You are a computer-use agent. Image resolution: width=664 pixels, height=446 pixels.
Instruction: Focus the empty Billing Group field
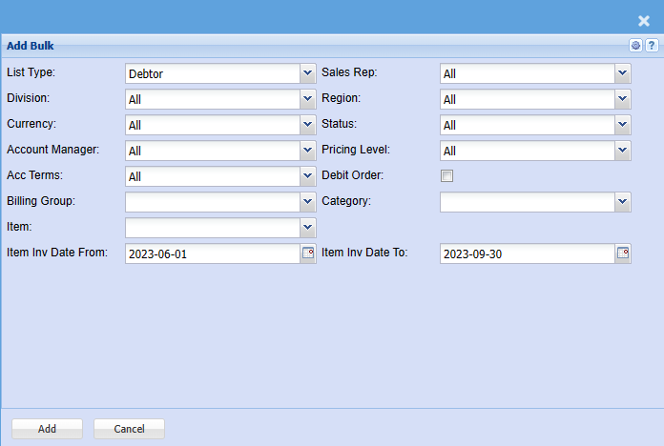pyautogui.click(x=213, y=202)
